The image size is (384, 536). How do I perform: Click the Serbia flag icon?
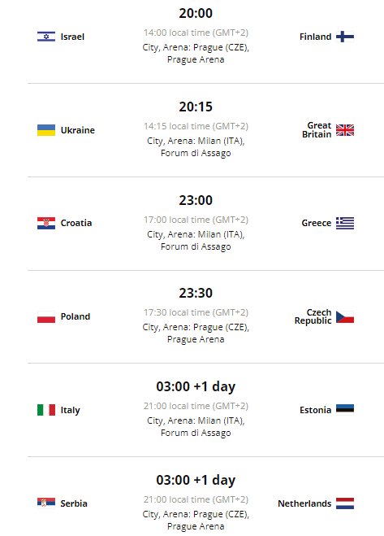pos(46,503)
